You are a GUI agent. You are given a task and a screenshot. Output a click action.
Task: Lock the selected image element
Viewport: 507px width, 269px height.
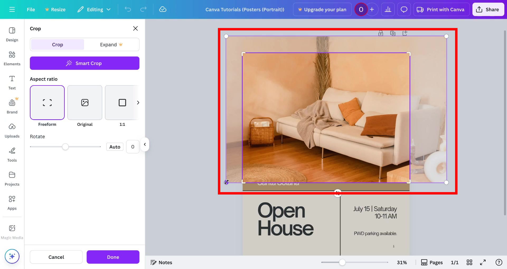point(381,33)
